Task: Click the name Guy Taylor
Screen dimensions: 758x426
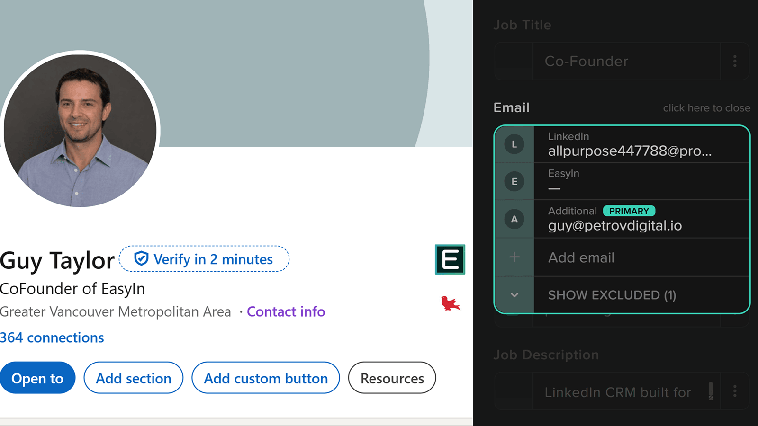Action: tap(57, 260)
